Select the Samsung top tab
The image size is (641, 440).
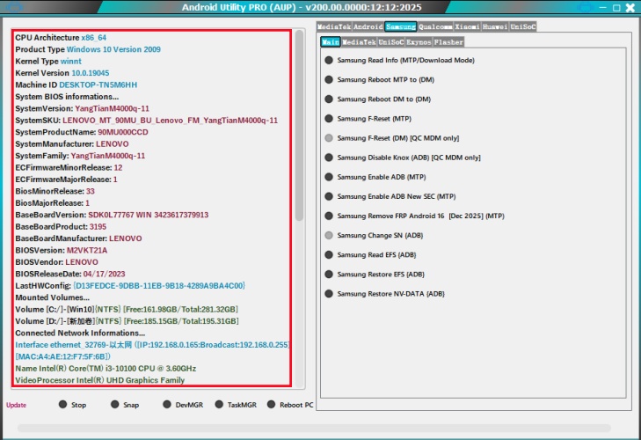401,26
